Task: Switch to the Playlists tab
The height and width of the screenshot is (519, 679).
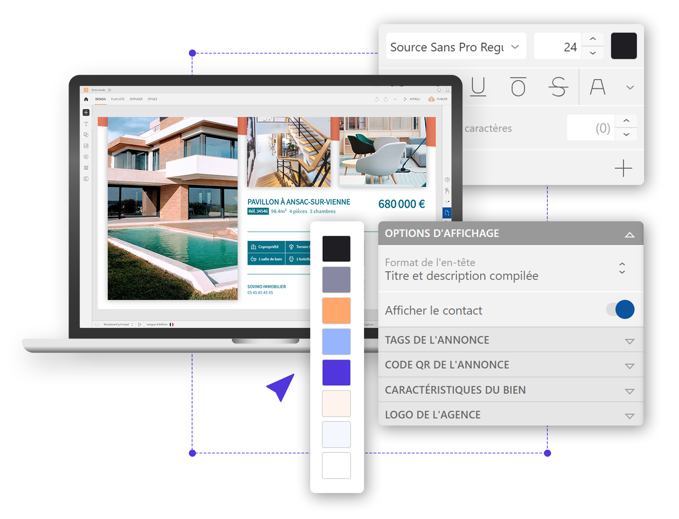Action: tap(118, 99)
